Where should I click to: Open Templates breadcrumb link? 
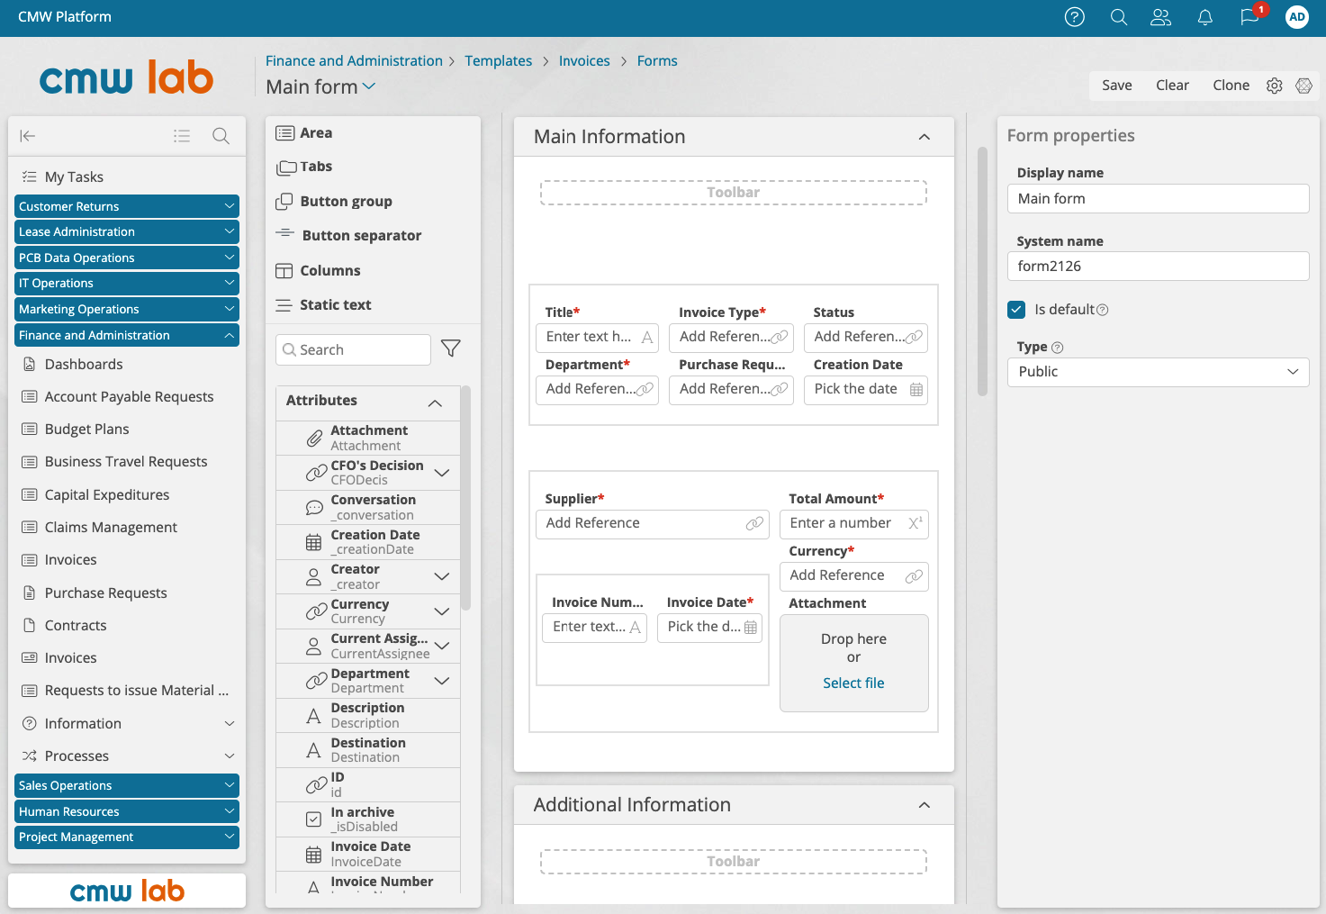click(498, 60)
